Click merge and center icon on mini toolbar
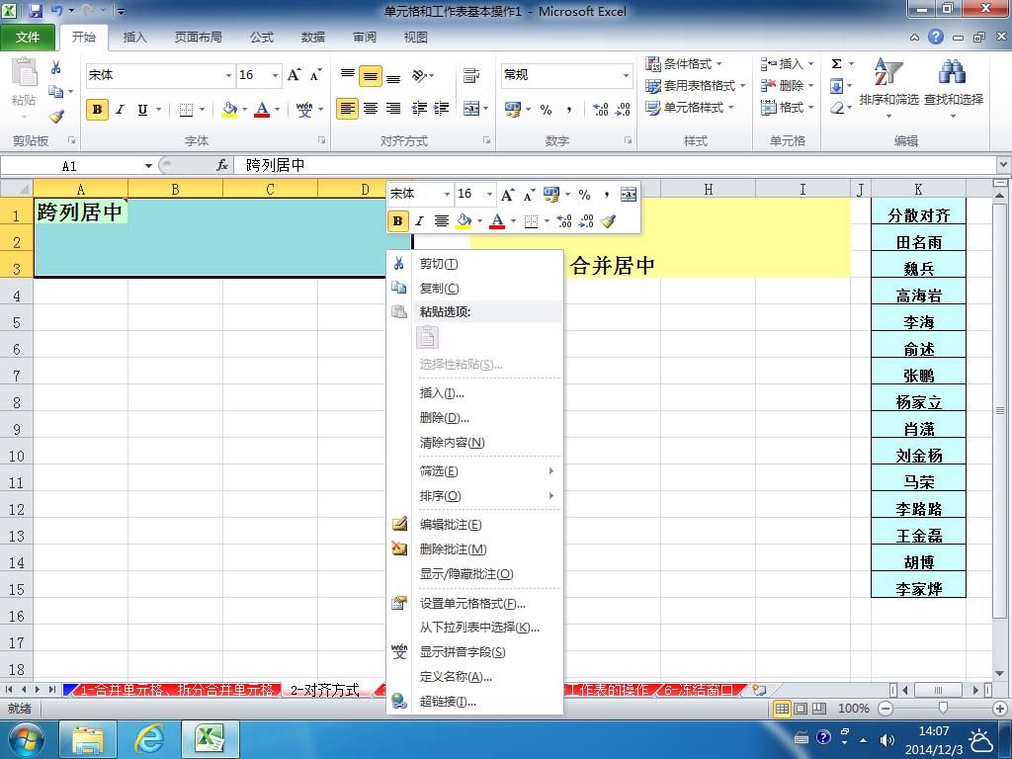Viewport: 1012px width, 759px height. tap(628, 194)
